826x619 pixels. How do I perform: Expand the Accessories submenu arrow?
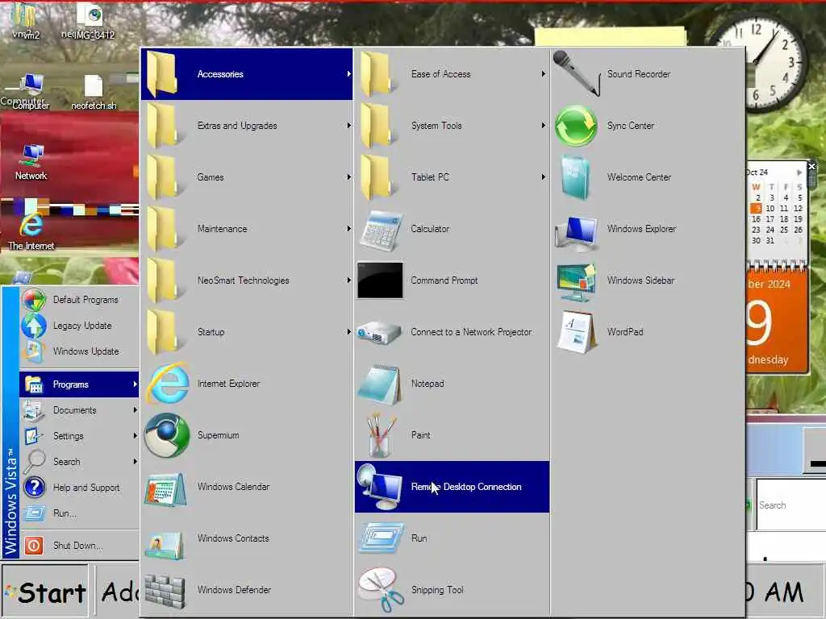tap(348, 73)
